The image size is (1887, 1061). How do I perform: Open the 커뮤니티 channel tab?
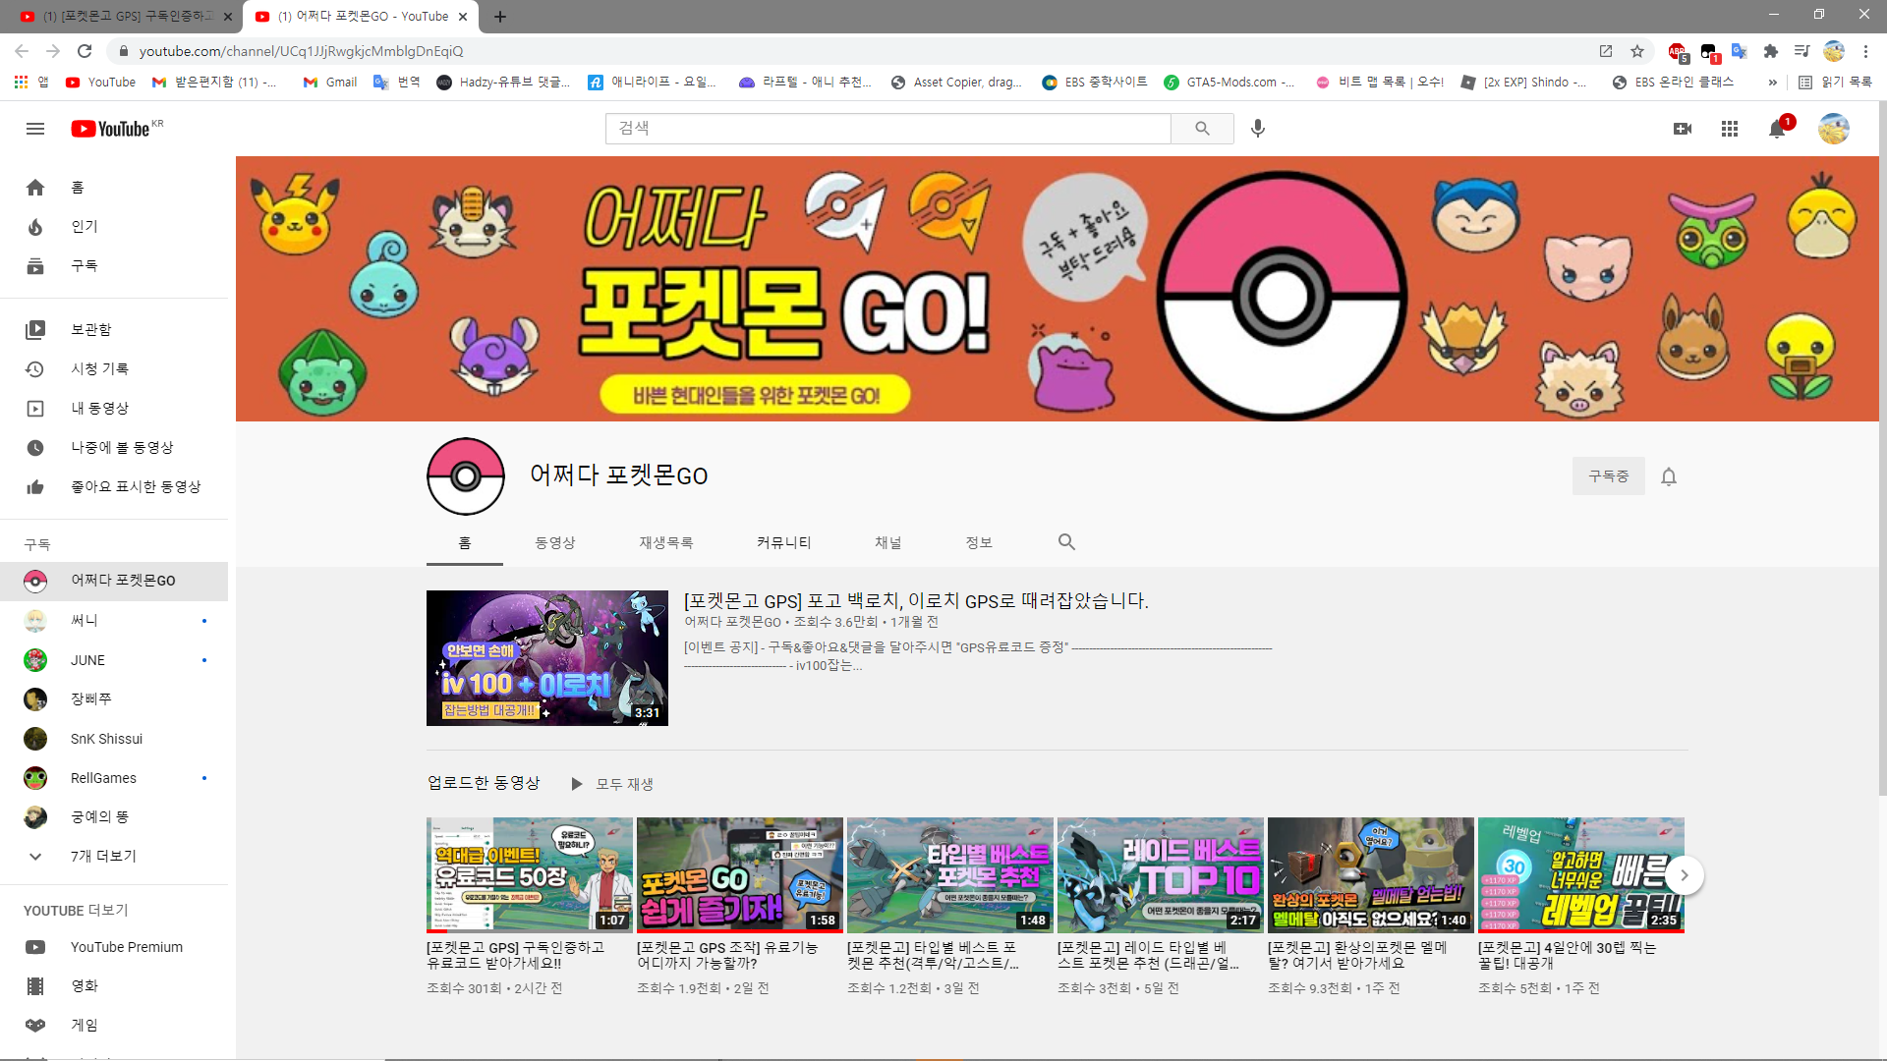[783, 542]
